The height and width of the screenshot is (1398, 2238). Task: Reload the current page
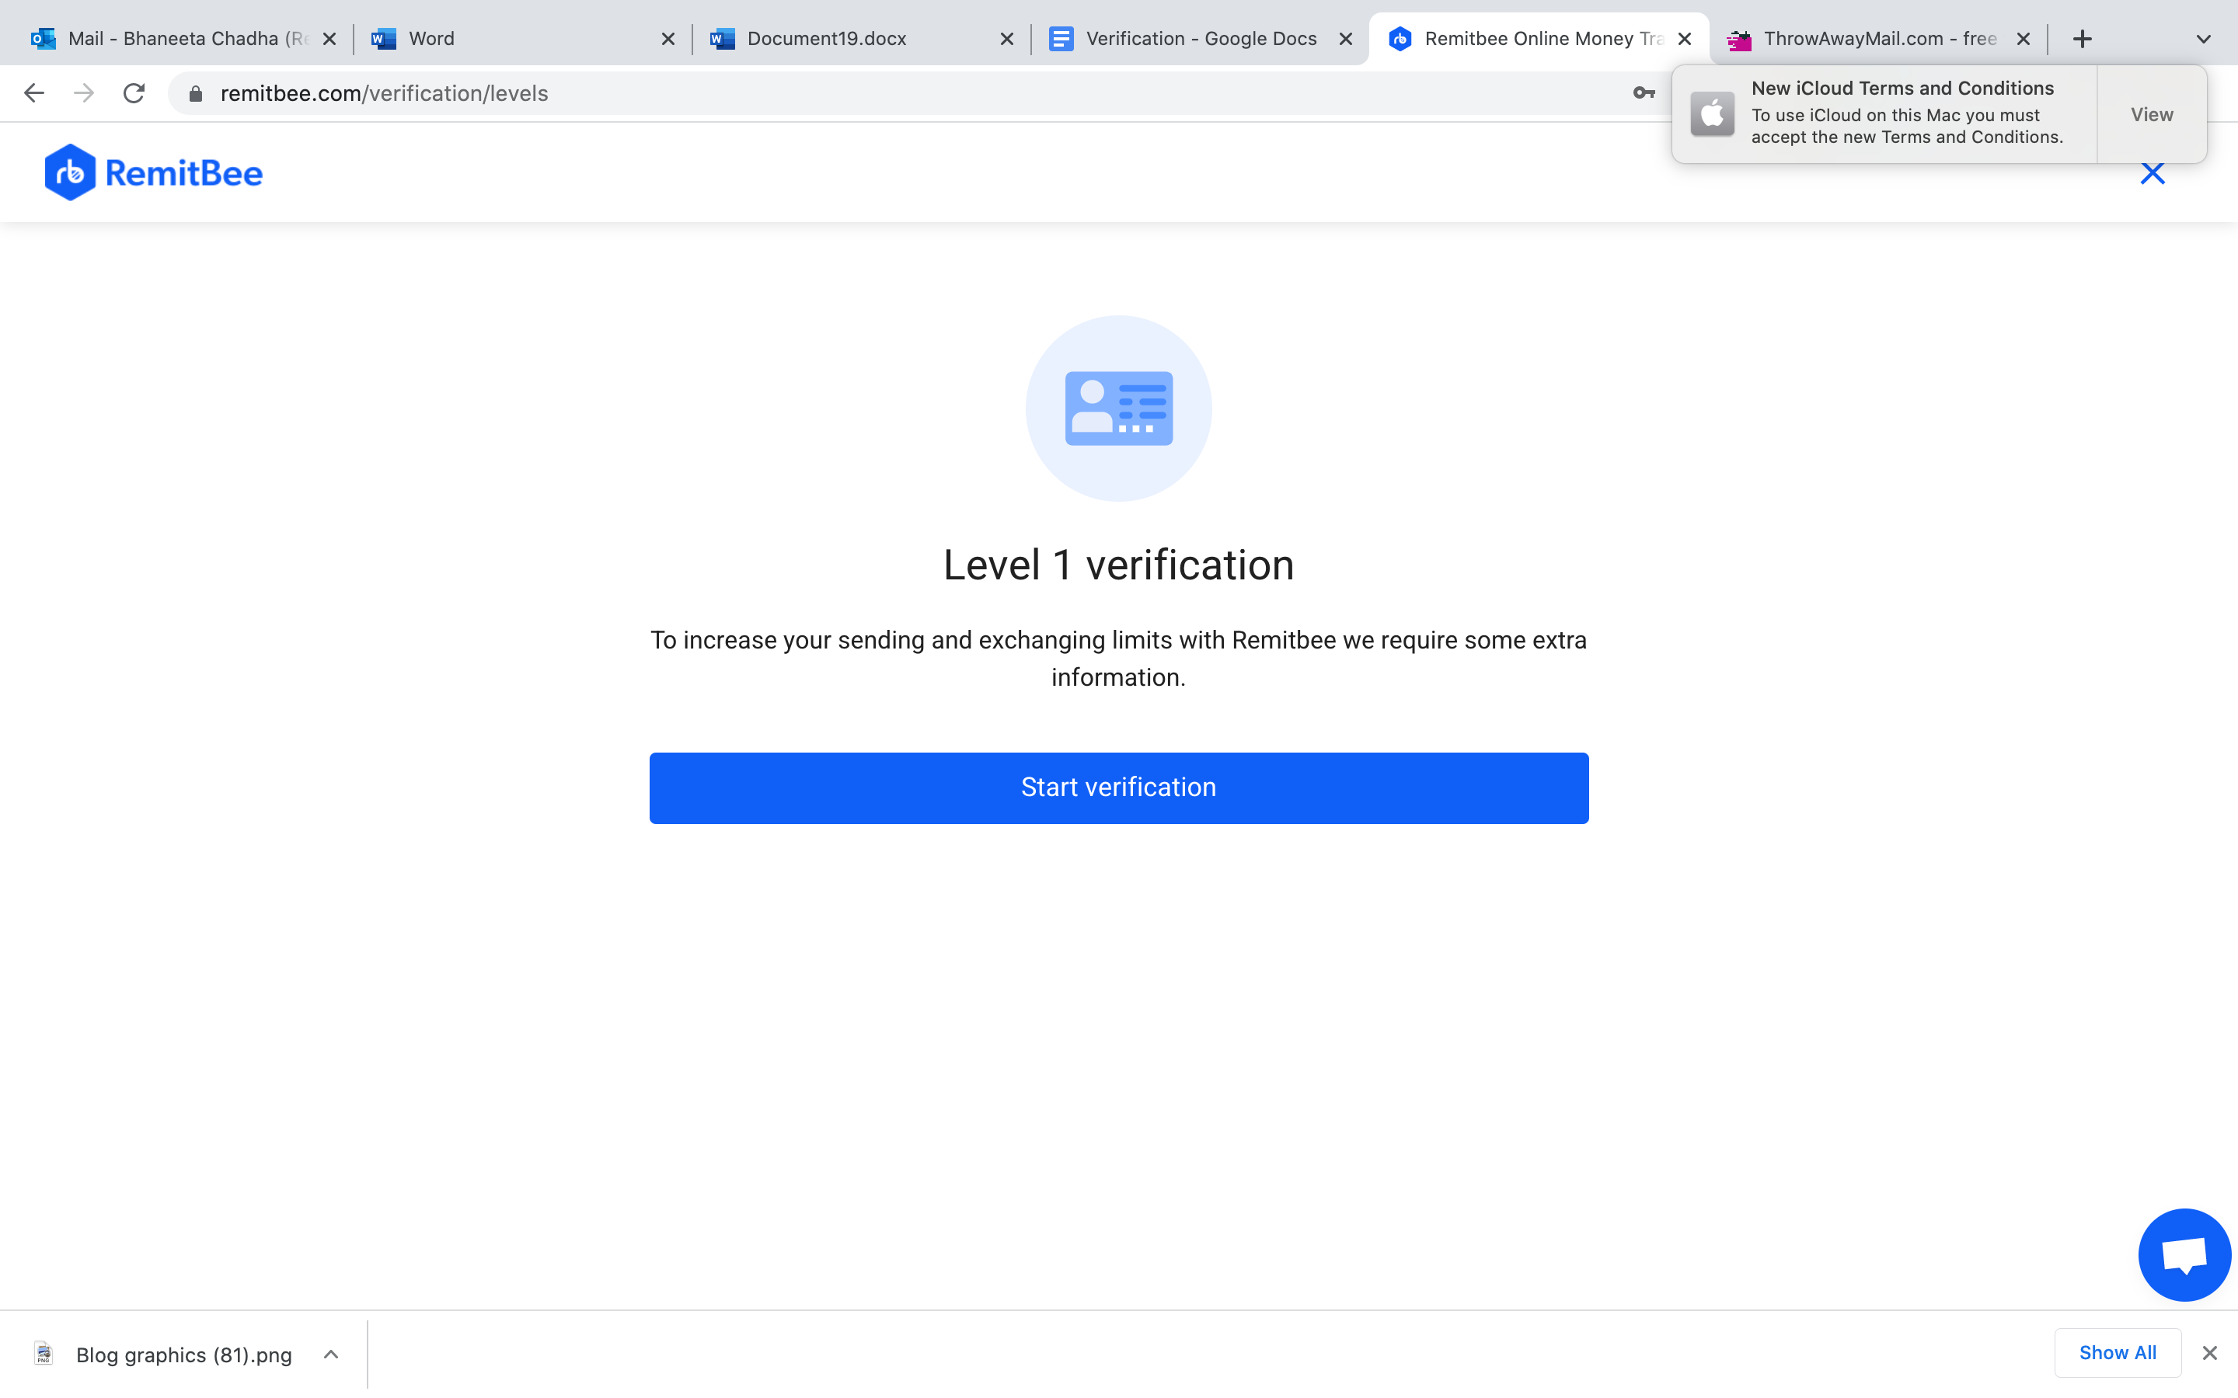pyautogui.click(x=134, y=93)
